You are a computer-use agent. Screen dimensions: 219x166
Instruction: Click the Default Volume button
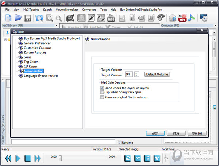pos(157,74)
